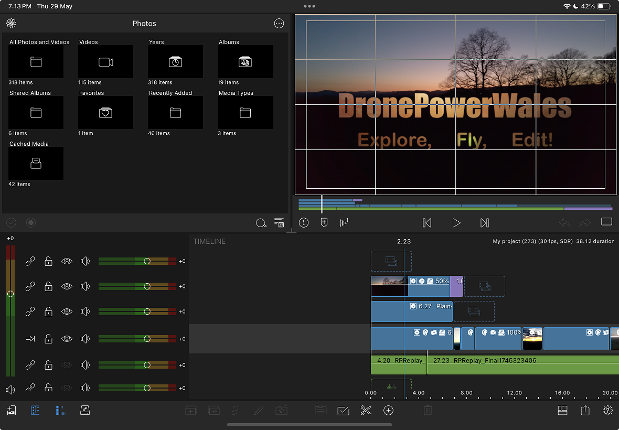Open the Recently Added folder
Screen dimensions: 619x430
point(175,112)
